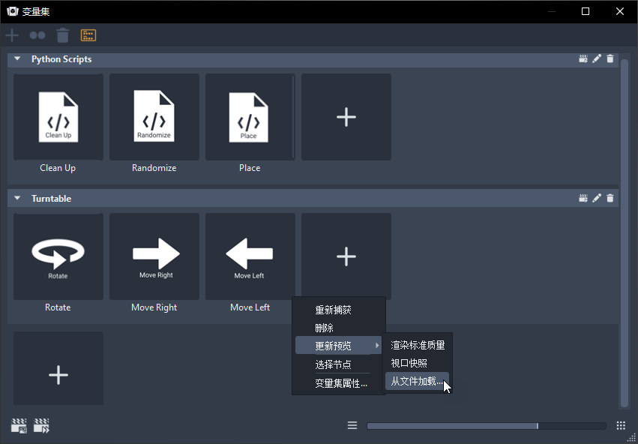The height and width of the screenshot is (444, 638).
Task: Toggle the orange detail view mode icon
Action: pos(88,34)
